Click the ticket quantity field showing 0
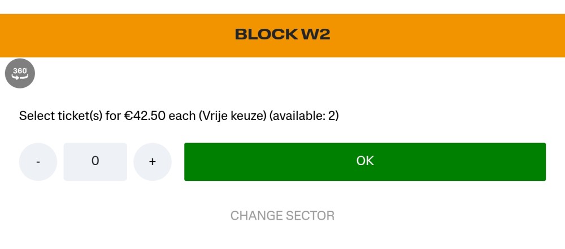Image resolution: width=565 pixels, height=249 pixels. [95, 162]
